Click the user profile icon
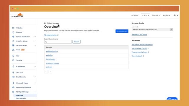Viewport: 189px width, 106px height. [x=175, y=15]
